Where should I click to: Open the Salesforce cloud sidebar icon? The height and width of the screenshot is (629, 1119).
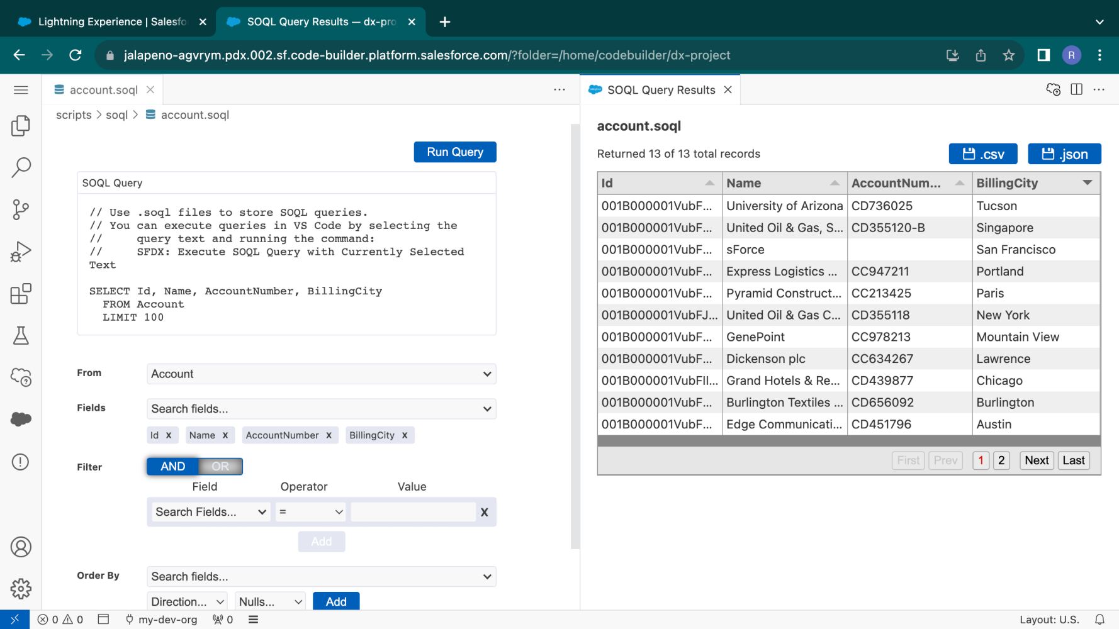pos(21,420)
